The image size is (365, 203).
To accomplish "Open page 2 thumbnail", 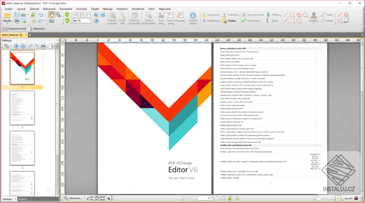I will [22, 108].
